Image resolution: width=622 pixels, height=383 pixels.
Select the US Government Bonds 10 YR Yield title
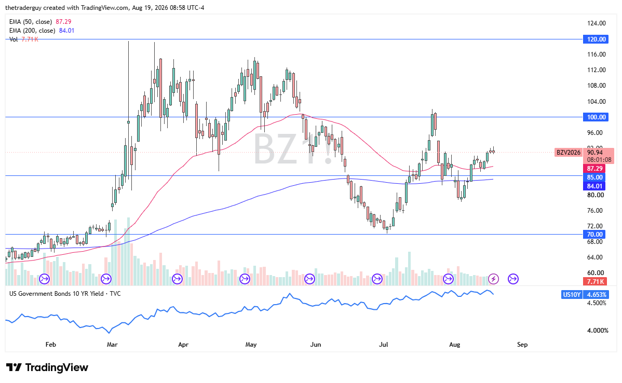click(x=65, y=294)
